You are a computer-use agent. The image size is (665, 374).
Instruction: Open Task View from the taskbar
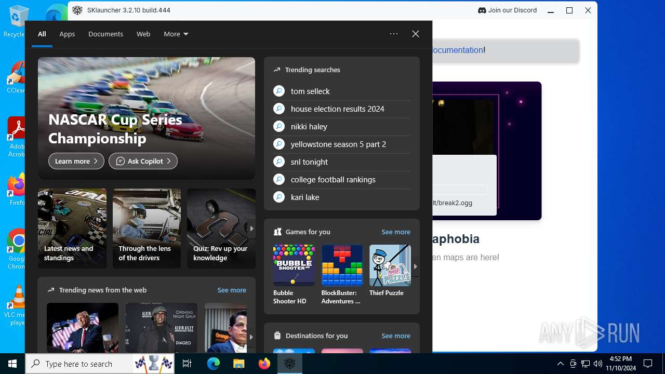[x=188, y=364]
